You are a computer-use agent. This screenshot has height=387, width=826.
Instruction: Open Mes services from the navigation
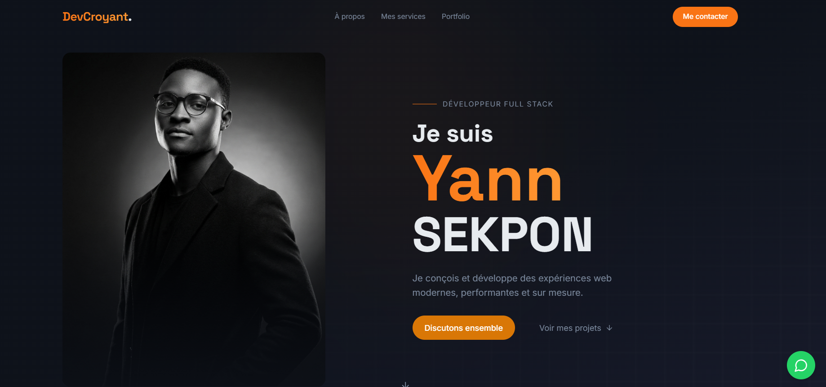[403, 17]
